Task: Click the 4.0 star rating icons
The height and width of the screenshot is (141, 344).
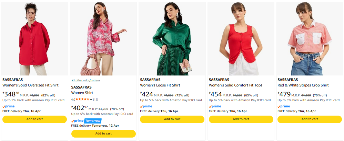Action: click(x=82, y=99)
